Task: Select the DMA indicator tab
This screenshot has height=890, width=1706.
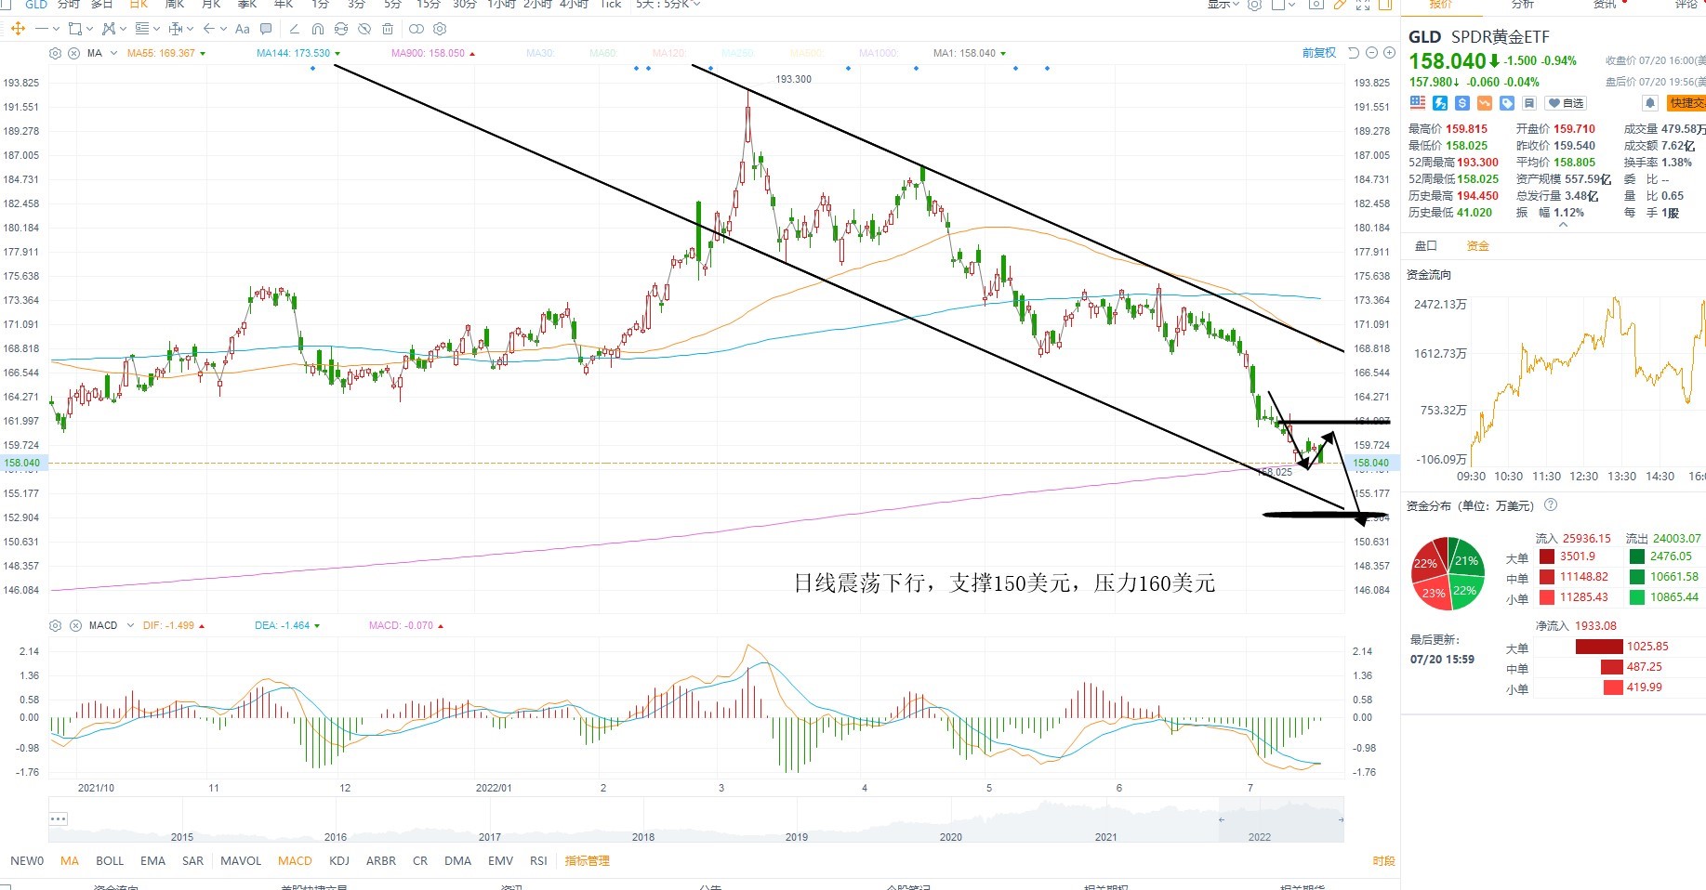Action: 457,861
